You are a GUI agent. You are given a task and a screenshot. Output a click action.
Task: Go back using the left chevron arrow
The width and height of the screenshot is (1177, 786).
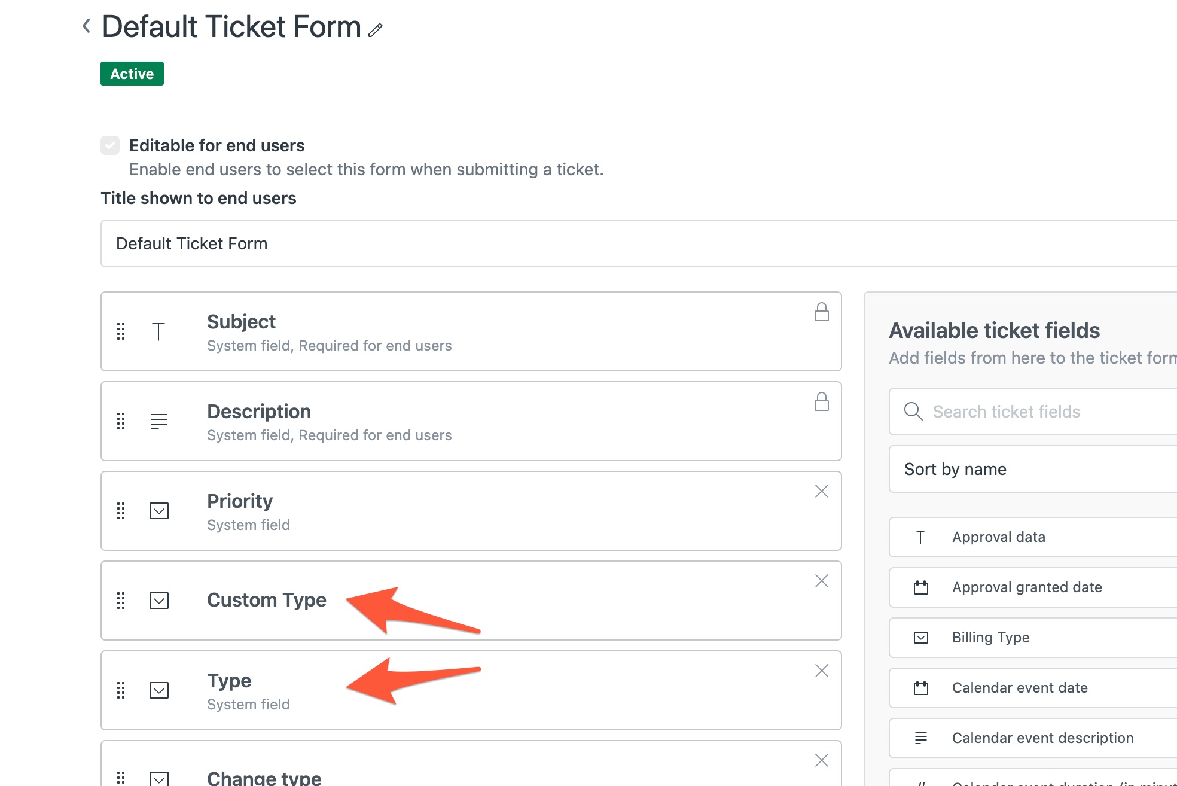pos(87,26)
